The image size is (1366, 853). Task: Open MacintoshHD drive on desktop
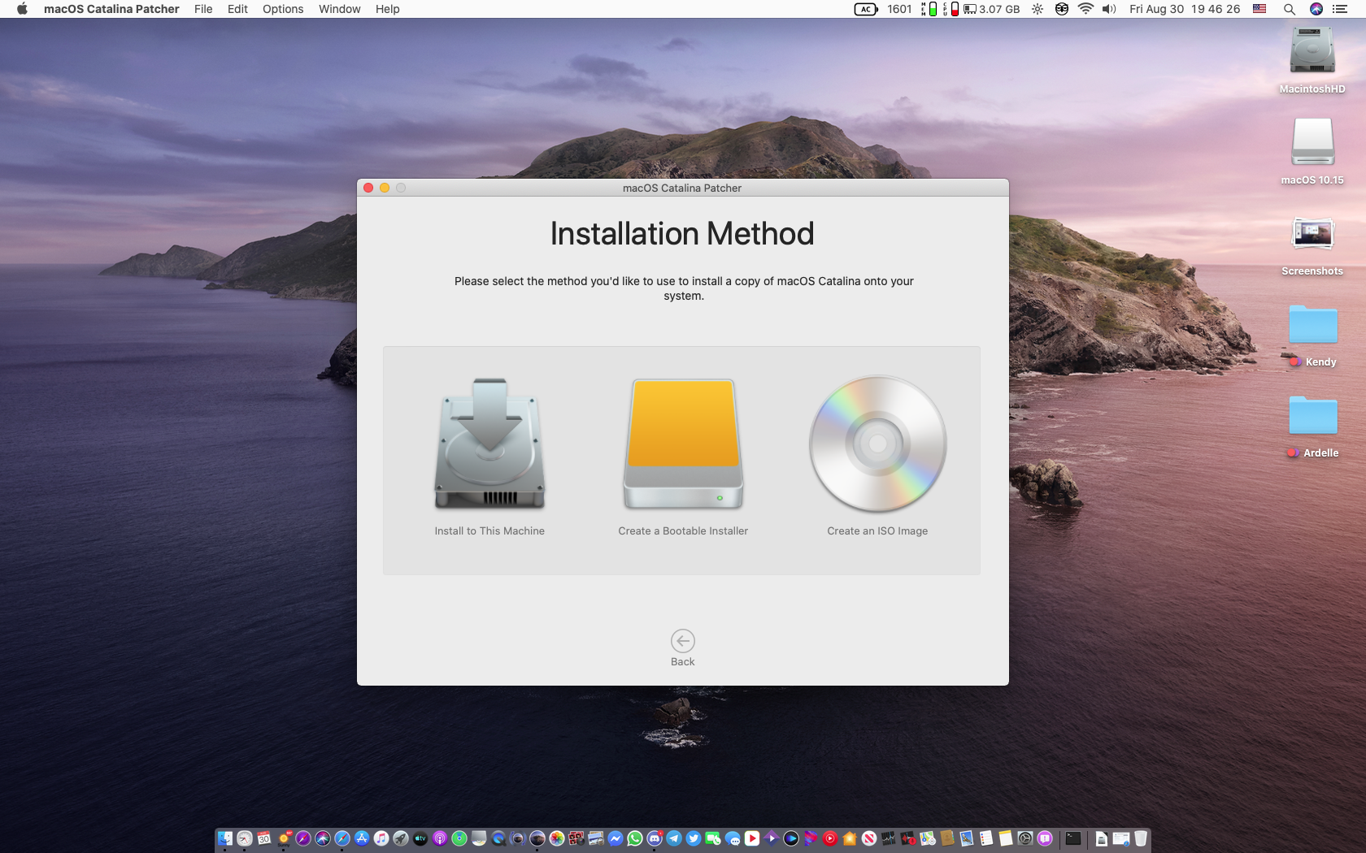tap(1312, 51)
